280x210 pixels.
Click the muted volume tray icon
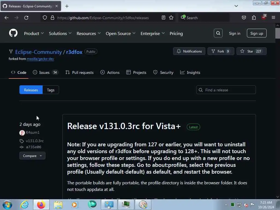point(246,205)
